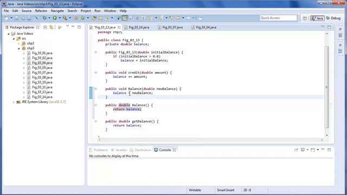The height and width of the screenshot is (195, 347).
Task: Click the green Run toolbar button
Action: pos(55,18)
